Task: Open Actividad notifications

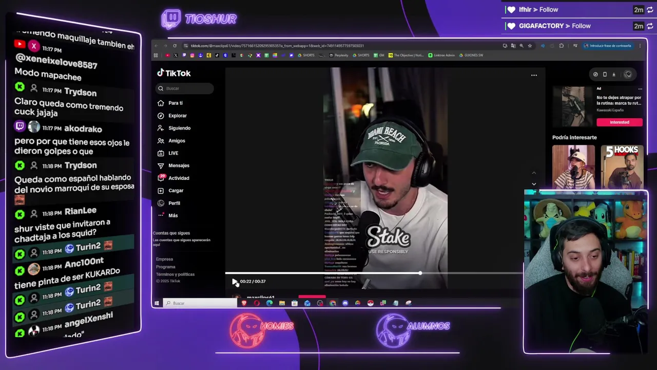Action: pos(179,178)
